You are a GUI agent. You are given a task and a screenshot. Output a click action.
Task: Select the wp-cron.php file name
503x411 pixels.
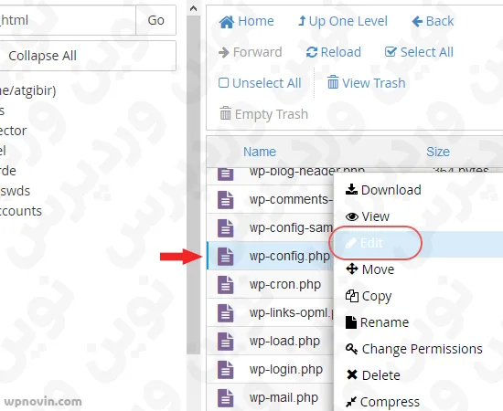(x=285, y=284)
